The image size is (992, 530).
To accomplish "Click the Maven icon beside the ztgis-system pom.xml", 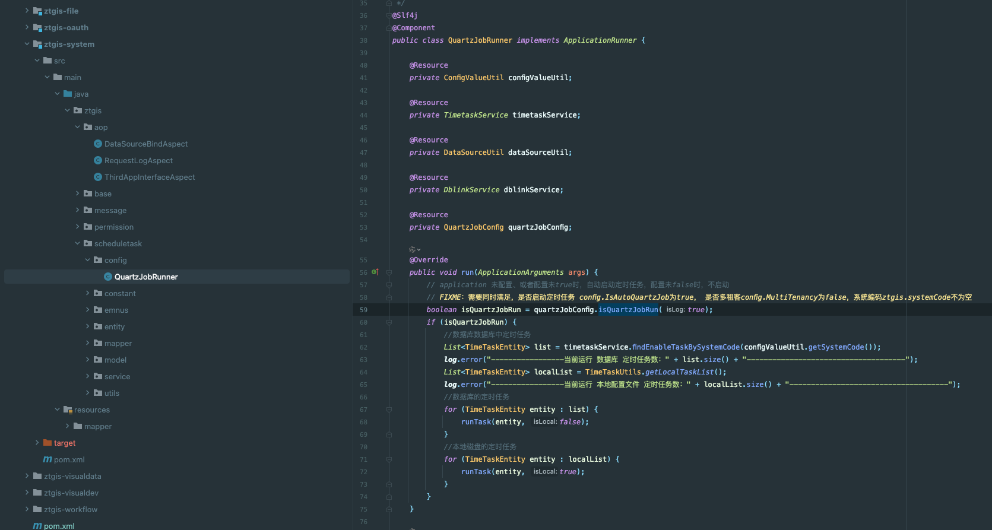I will point(47,459).
